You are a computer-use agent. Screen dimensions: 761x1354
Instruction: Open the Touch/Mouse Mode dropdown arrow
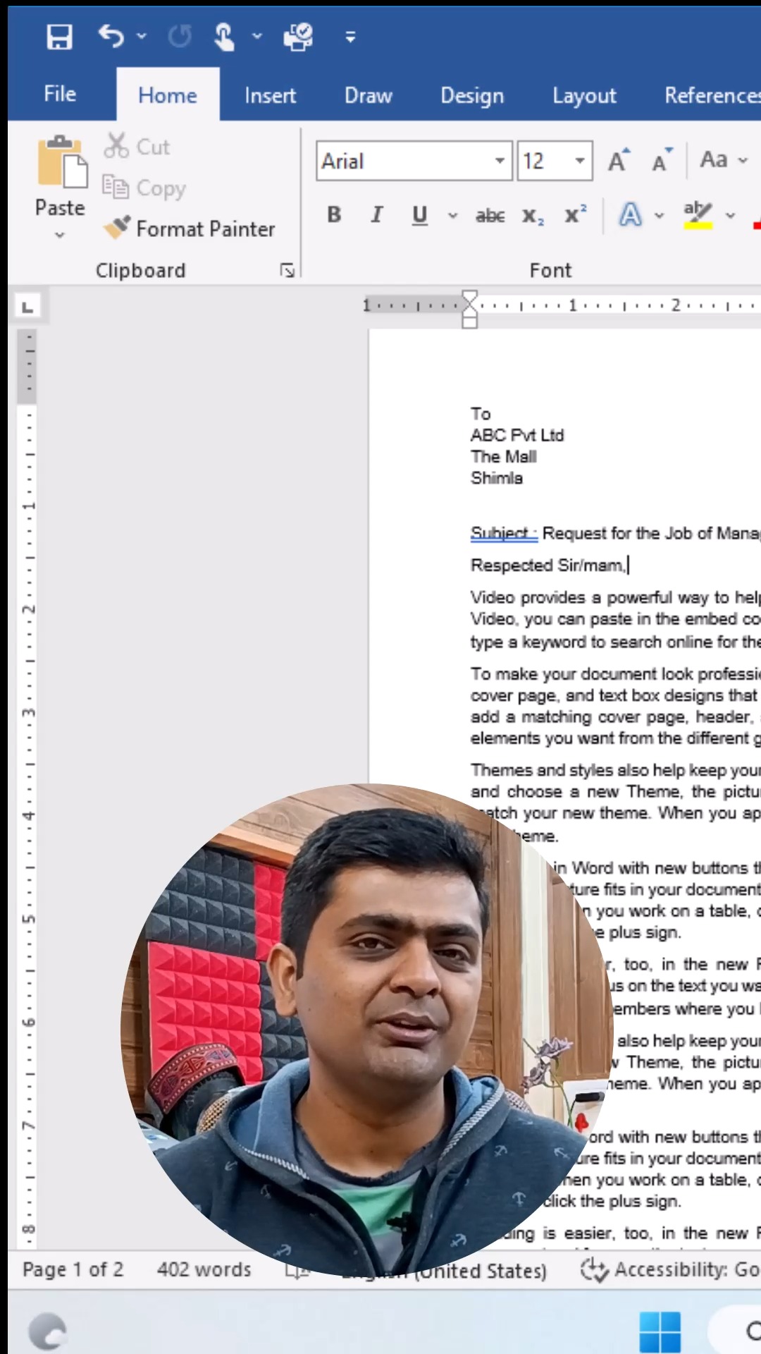(256, 36)
